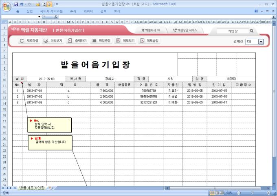Click the 메모보기 button
The width and height of the screenshot is (277, 196).
(x=125, y=41)
